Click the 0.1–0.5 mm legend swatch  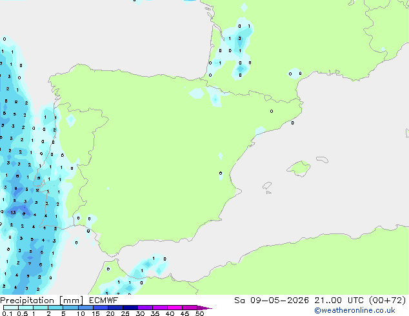point(11,308)
